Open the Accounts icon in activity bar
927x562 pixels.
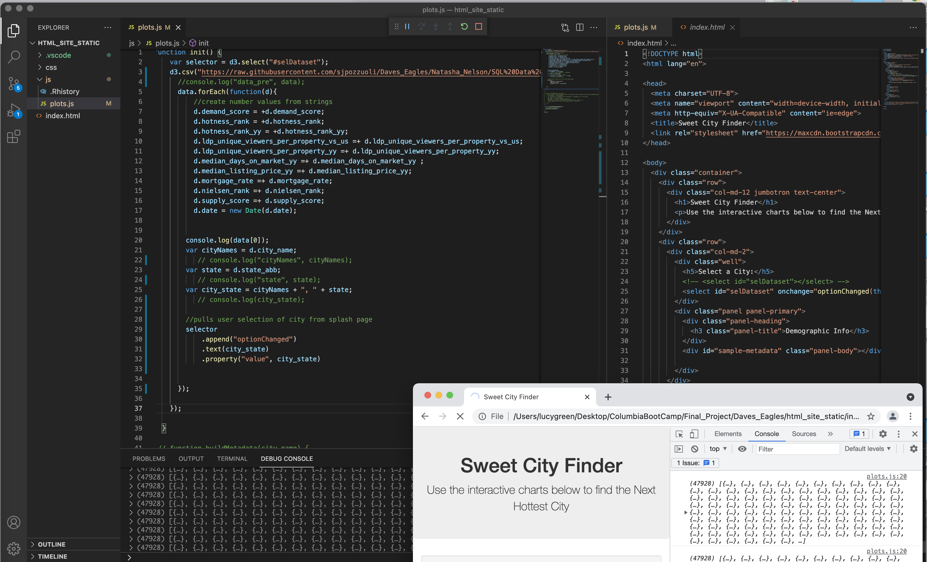13,522
